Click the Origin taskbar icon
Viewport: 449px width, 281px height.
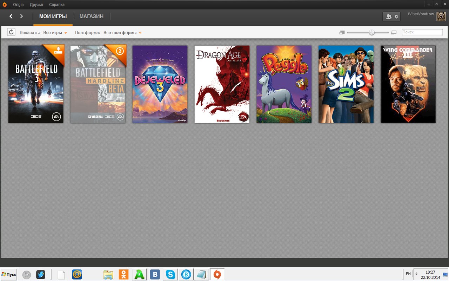click(x=217, y=274)
